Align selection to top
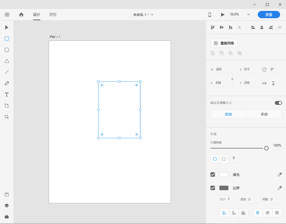Screen dimensions: 286x224 click(x=213, y=27)
